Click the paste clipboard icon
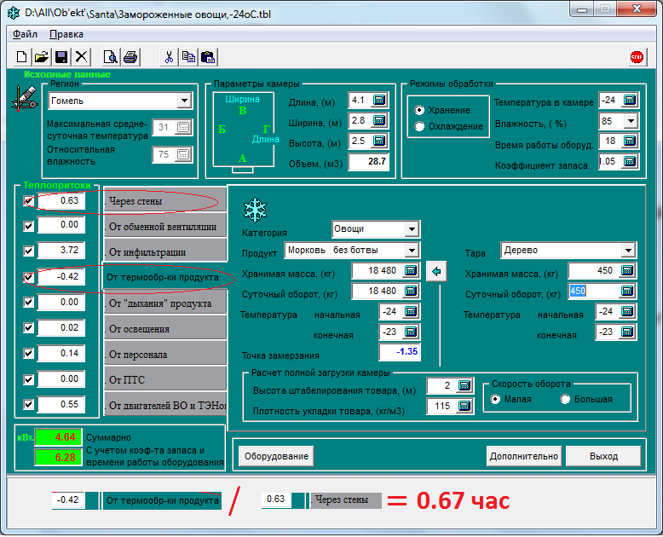663x537 pixels. 209,56
